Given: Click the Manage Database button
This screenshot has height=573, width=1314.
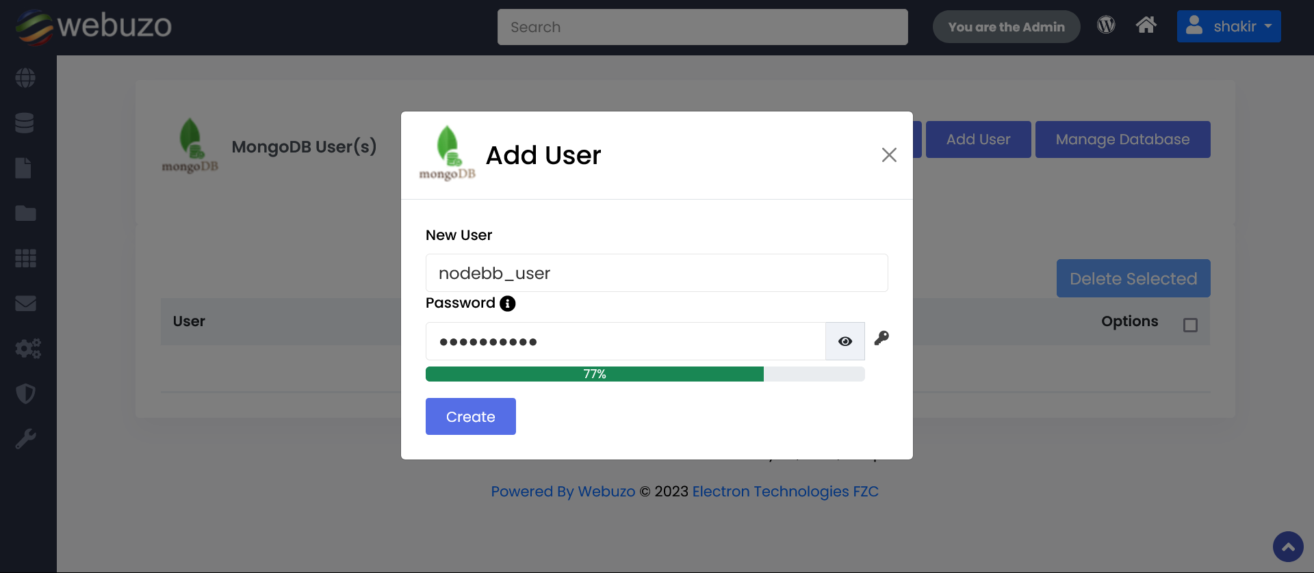Looking at the screenshot, I should tap(1122, 139).
